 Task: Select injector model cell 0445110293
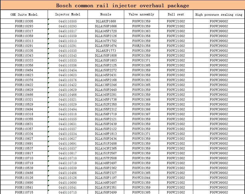point(68,26)
